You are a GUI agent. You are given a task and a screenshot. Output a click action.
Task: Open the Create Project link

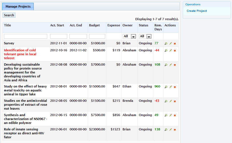tap(197, 11)
